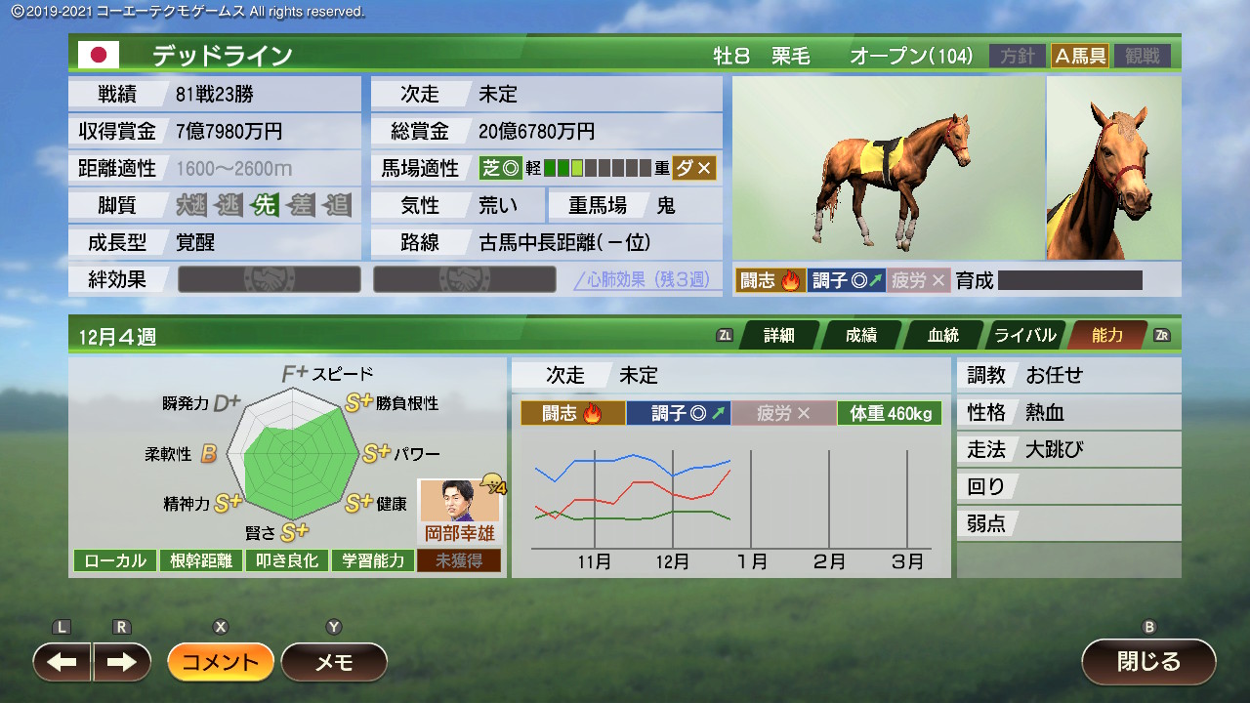This screenshot has height=703, width=1250.
Task: Close the screen with 閉じる
Action: click(x=1148, y=662)
